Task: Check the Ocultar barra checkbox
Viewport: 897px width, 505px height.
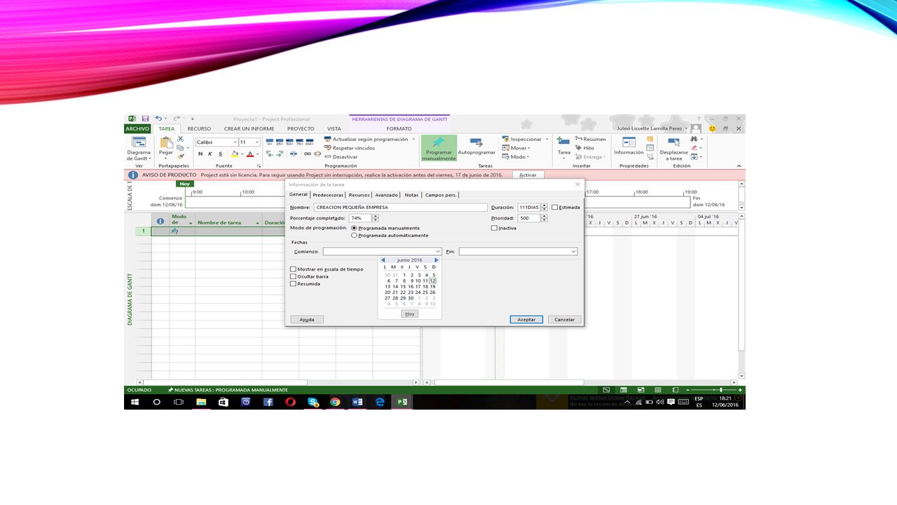Action: [293, 276]
